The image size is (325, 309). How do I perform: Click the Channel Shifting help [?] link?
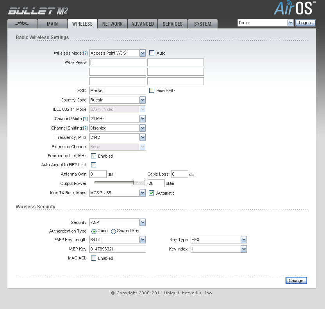pyautogui.click(x=85, y=128)
